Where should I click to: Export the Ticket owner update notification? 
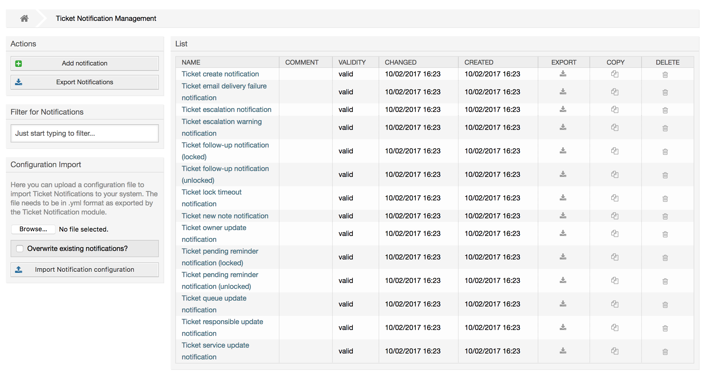pyautogui.click(x=563, y=233)
